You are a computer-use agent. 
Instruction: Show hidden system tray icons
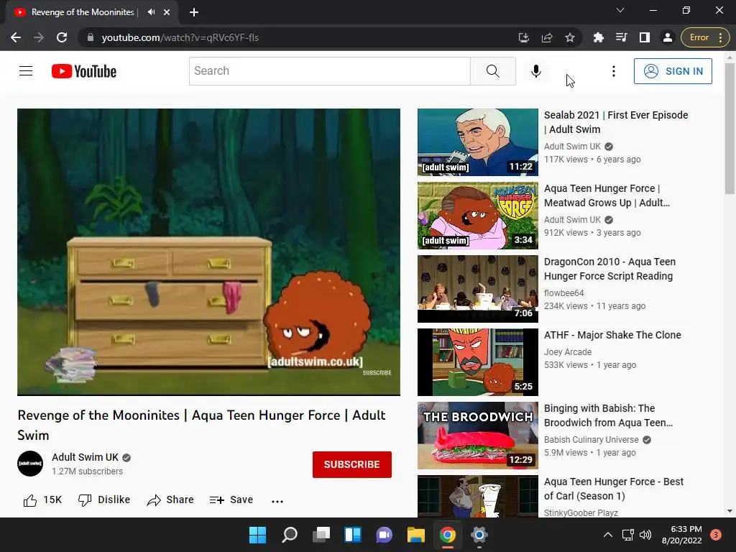pos(608,535)
